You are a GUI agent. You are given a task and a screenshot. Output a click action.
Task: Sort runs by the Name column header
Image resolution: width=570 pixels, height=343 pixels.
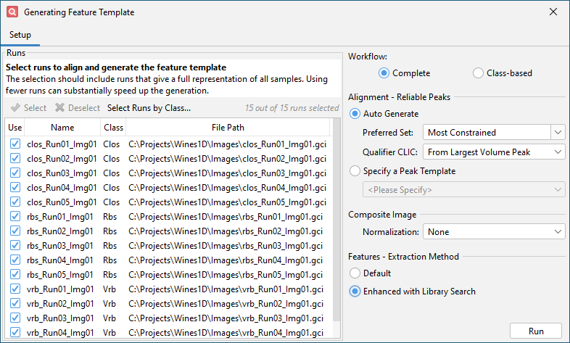tap(62, 128)
